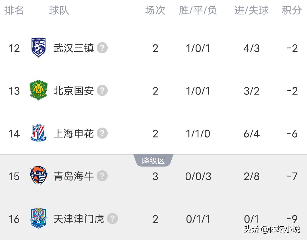Open the 北京国安 team name link
This screenshot has height=240, width=307.
point(74,91)
